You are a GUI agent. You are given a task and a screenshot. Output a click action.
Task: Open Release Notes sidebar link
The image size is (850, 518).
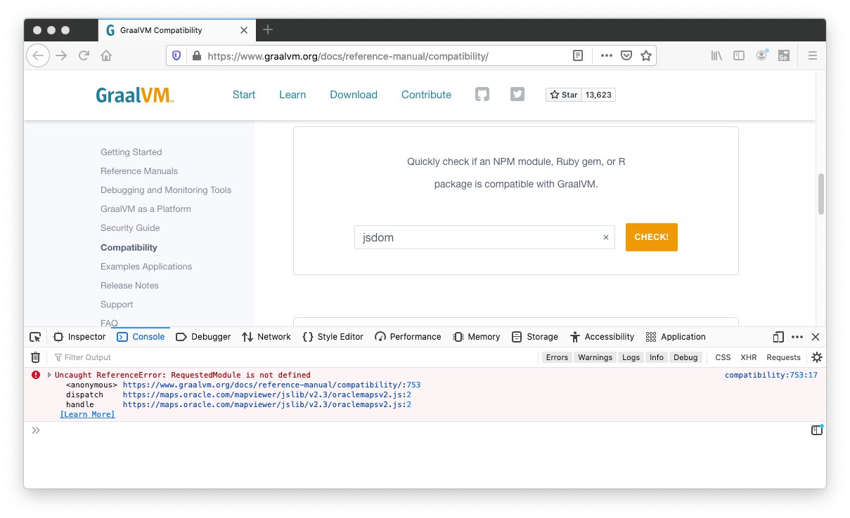129,285
